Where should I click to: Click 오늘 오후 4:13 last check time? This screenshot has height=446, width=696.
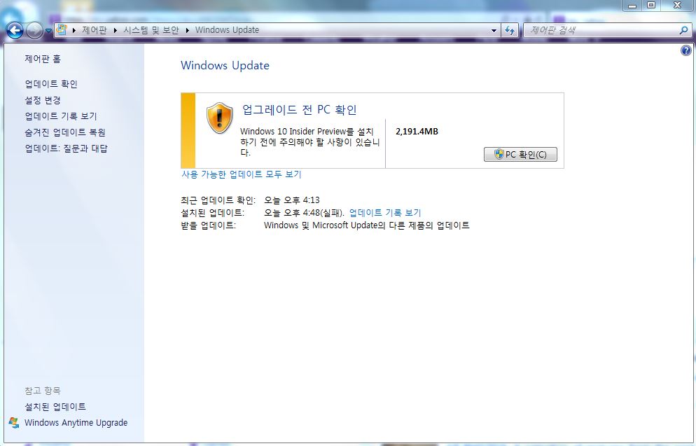(x=291, y=200)
